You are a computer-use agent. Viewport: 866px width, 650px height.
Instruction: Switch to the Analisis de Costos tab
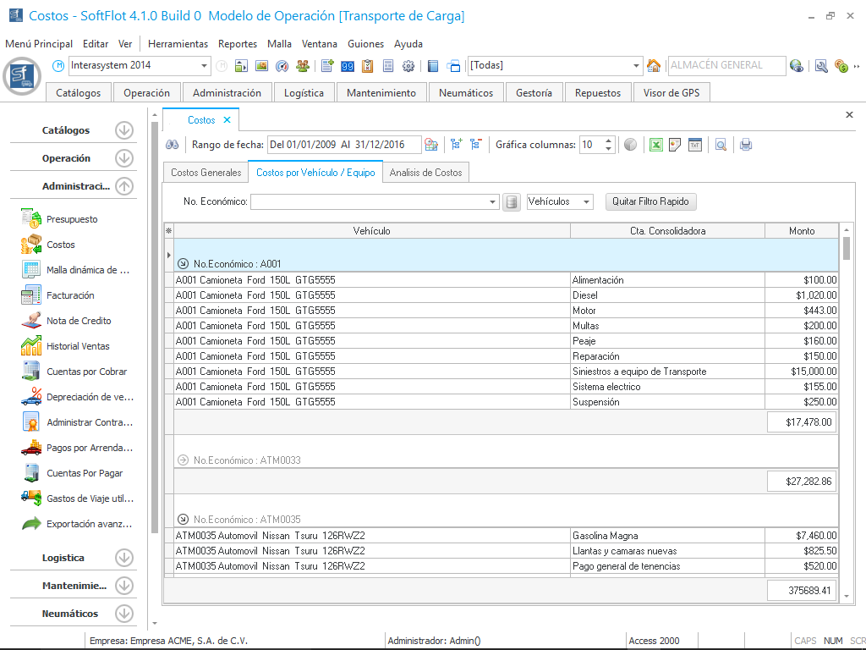(425, 173)
